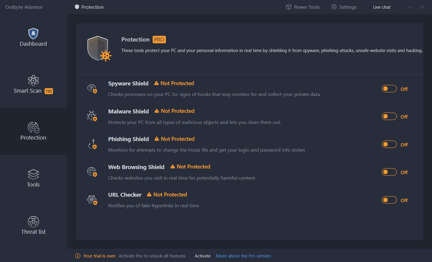Click the Spyware Shield eye icon
432x262 pixels.
[x=92, y=88]
